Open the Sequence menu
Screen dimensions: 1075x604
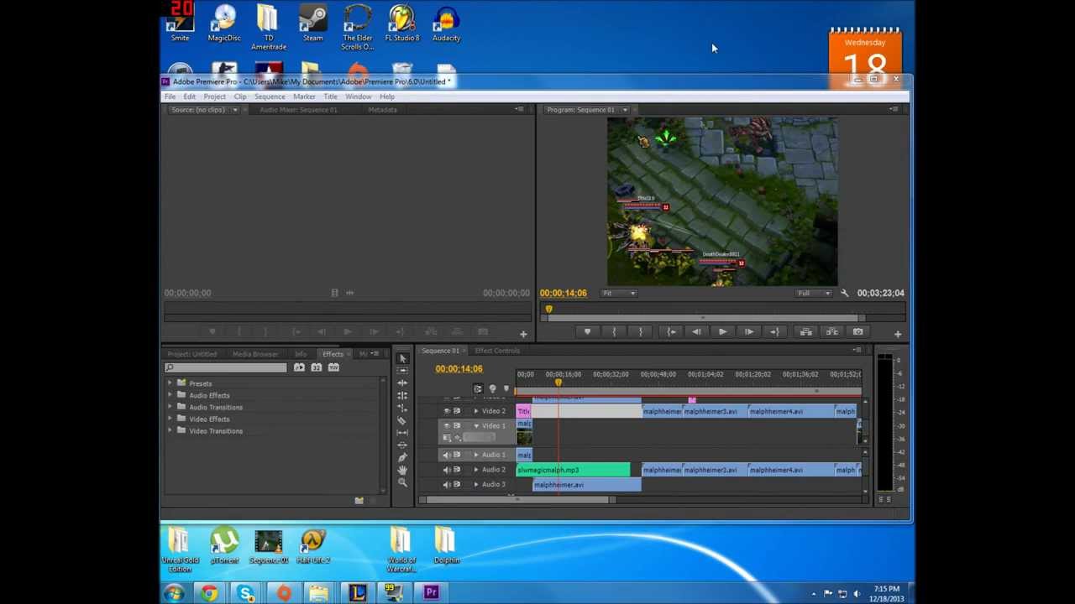pyautogui.click(x=270, y=96)
